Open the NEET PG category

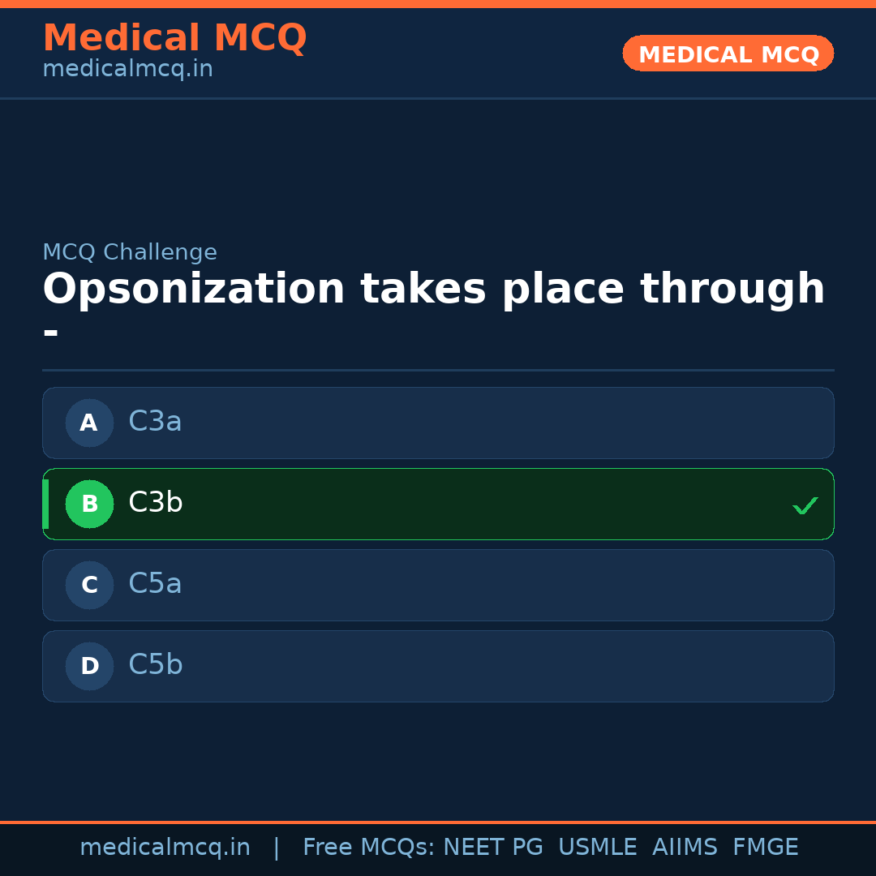[x=492, y=846]
